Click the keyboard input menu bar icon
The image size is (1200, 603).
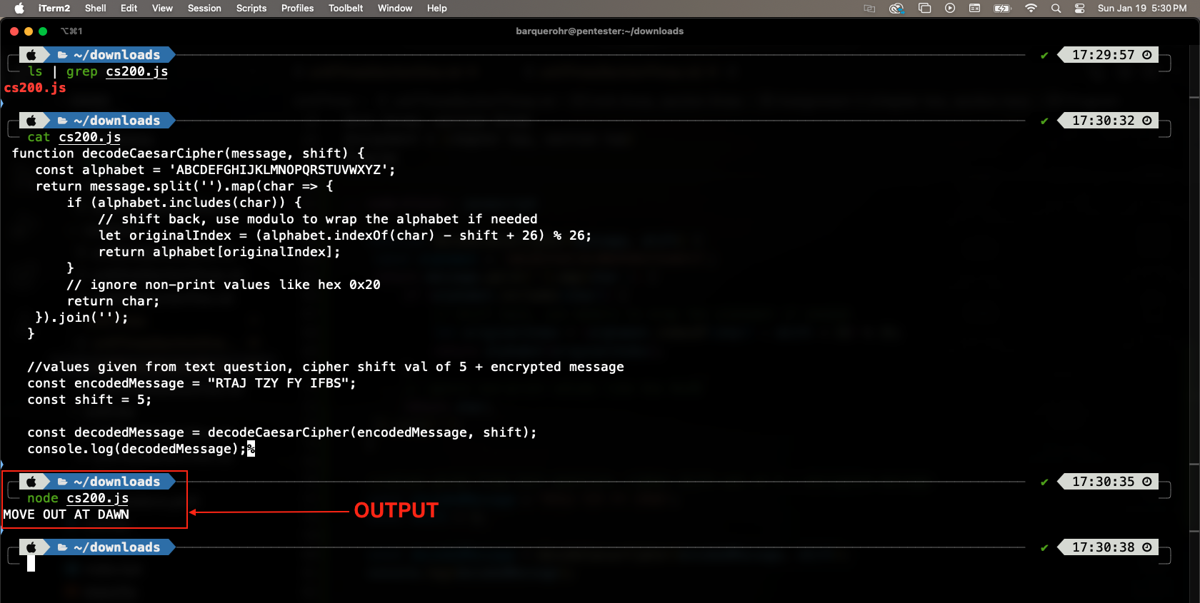974,8
